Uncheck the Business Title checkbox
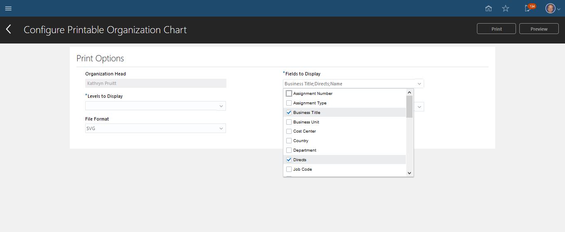 (289, 113)
